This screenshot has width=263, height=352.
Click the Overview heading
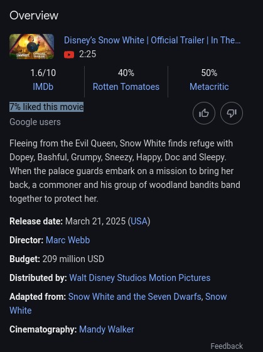(34, 16)
